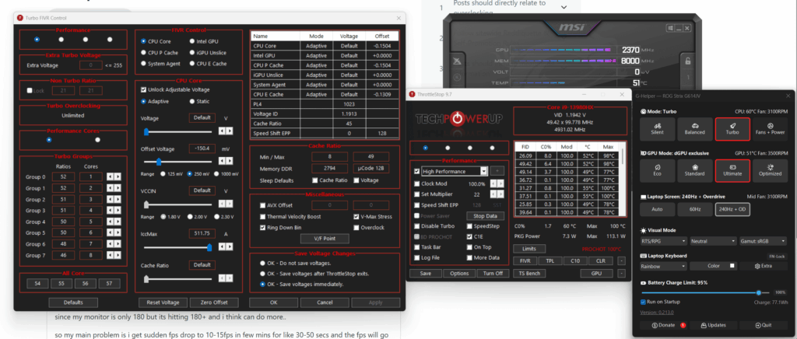Check for Updates in G-Helper
This screenshot has width=797, height=339.
click(x=713, y=325)
